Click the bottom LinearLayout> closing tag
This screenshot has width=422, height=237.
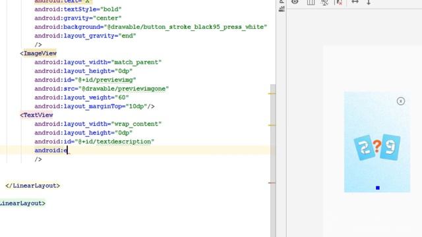point(22,203)
